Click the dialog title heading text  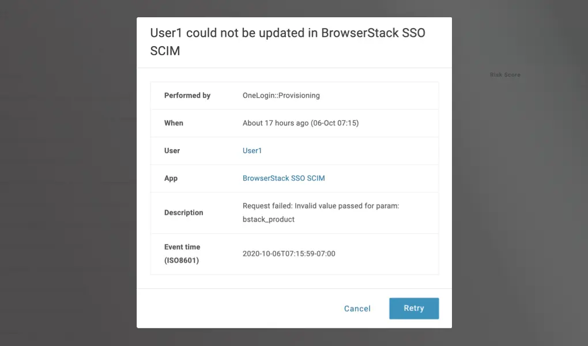point(287,33)
